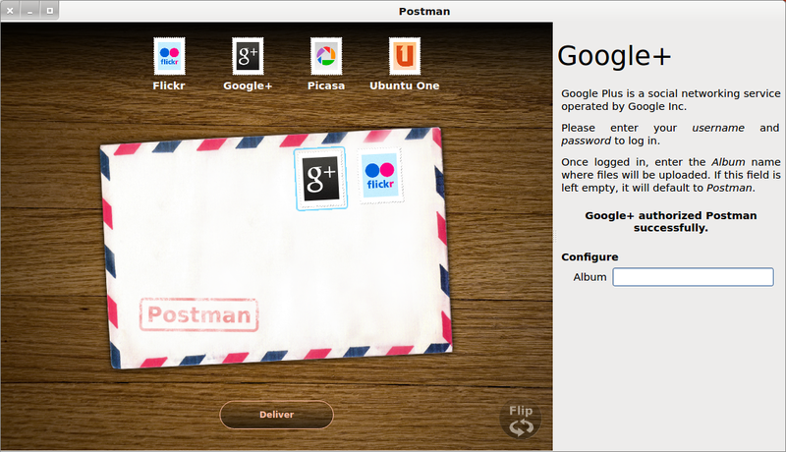
Task: Click the "Ubuntu One" text label
Action: pos(404,85)
